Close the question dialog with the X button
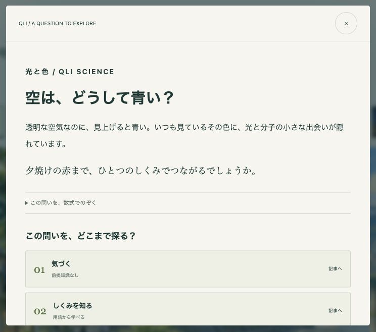The width and height of the screenshot is (376, 332). tap(346, 23)
